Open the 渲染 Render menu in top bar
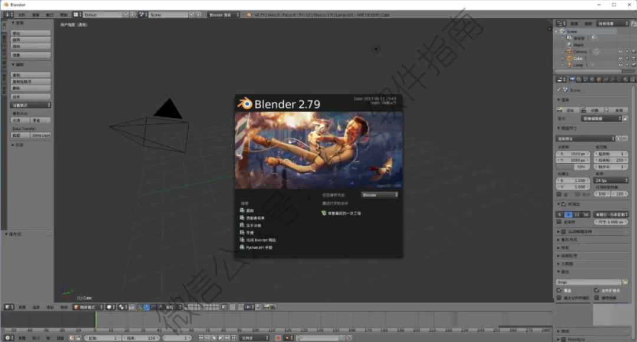 tap(36, 15)
